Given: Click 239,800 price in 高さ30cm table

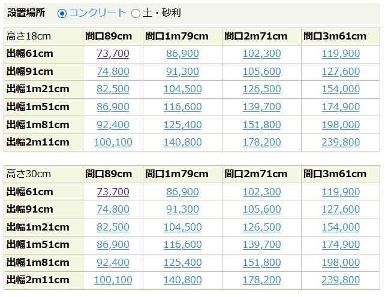Looking at the screenshot, I should click(341, 280).
